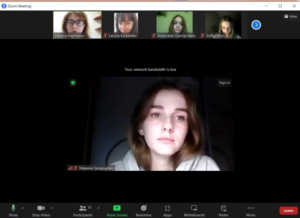The height and width of the screenshot is (218, 300).
Task: Click muted mic icon on Larysa Karpenko
Action: pos(105,36)
